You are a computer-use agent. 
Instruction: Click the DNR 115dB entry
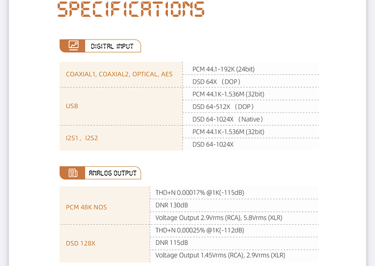click(x=171, y=243)
